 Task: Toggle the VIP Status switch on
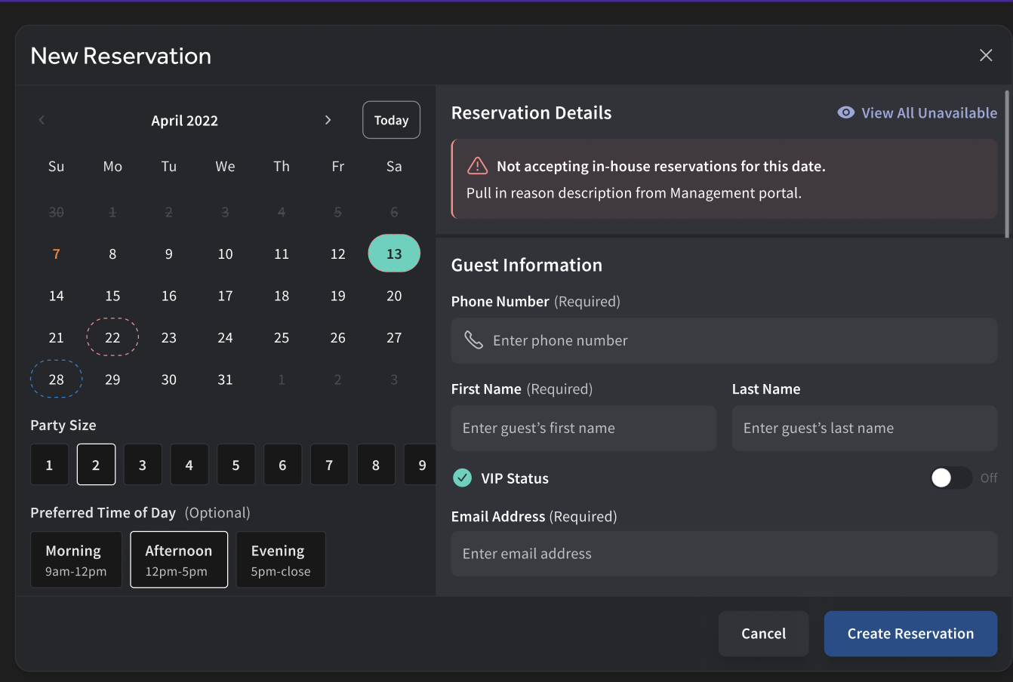coord(950,478)
